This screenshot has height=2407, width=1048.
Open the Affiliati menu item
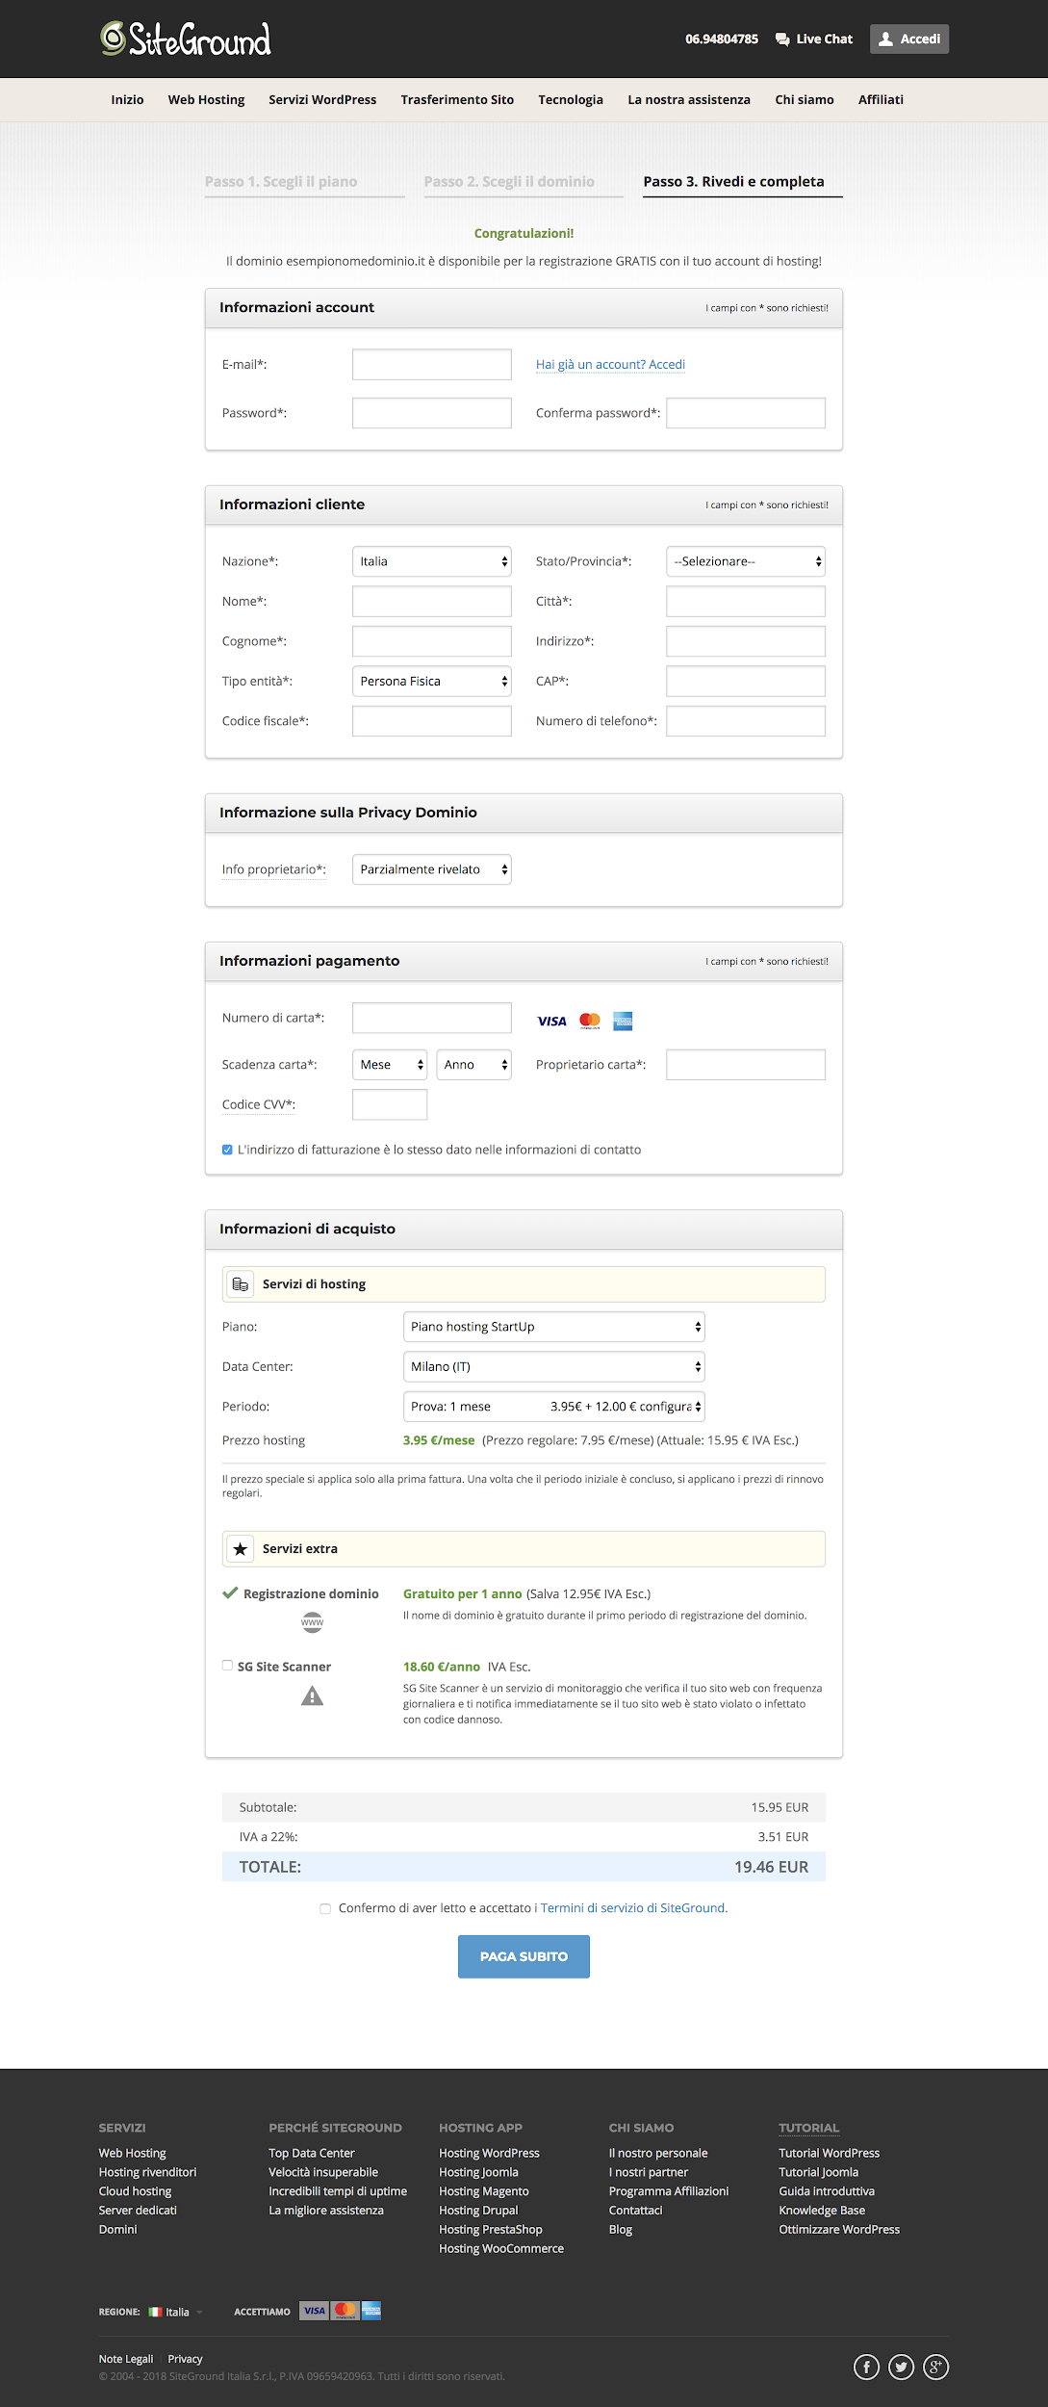[x=881, y=100]
